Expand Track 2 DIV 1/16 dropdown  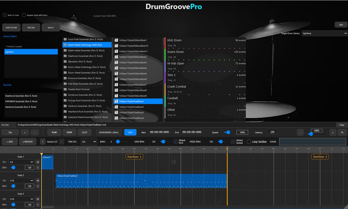(22, 181)
